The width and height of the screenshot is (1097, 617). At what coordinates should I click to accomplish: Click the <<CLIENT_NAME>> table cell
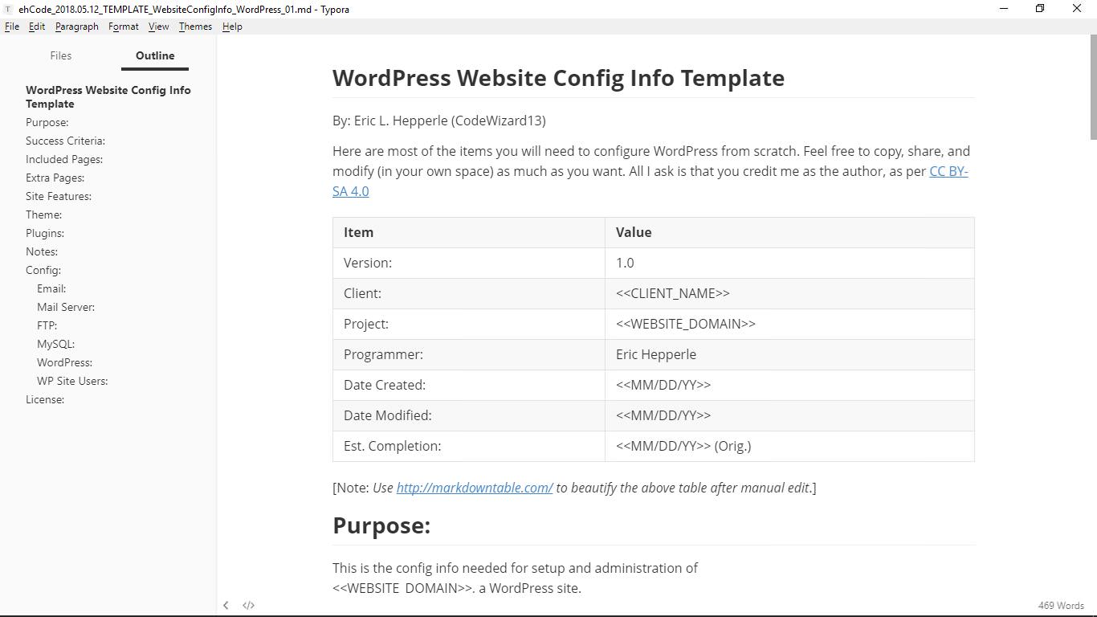click(x=673, y=293)
